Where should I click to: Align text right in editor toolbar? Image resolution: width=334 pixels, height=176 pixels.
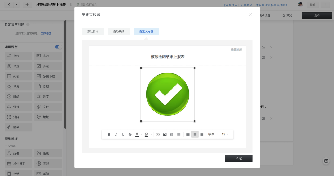pyautogui.click(x=202, y=134)
